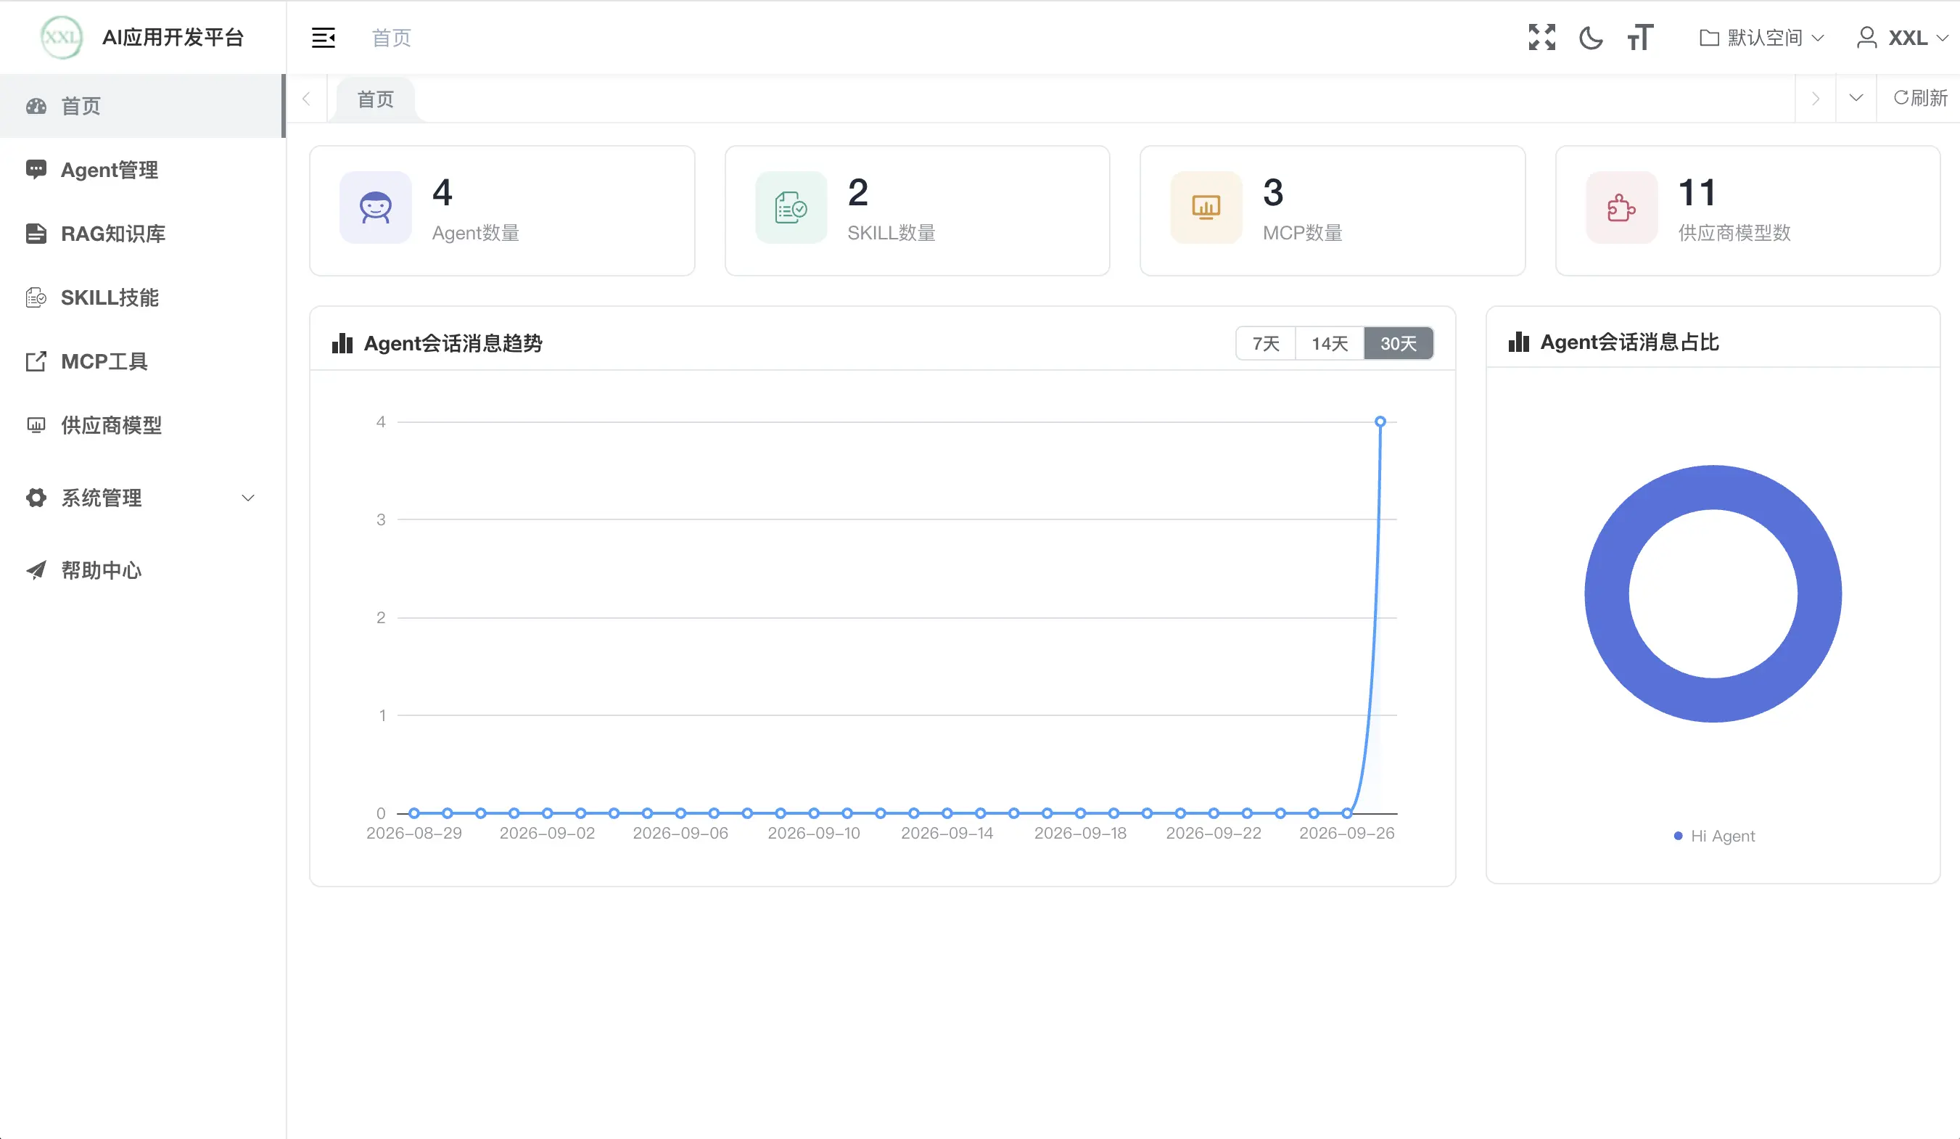Select the 30天 range option

click(1399, 343)
